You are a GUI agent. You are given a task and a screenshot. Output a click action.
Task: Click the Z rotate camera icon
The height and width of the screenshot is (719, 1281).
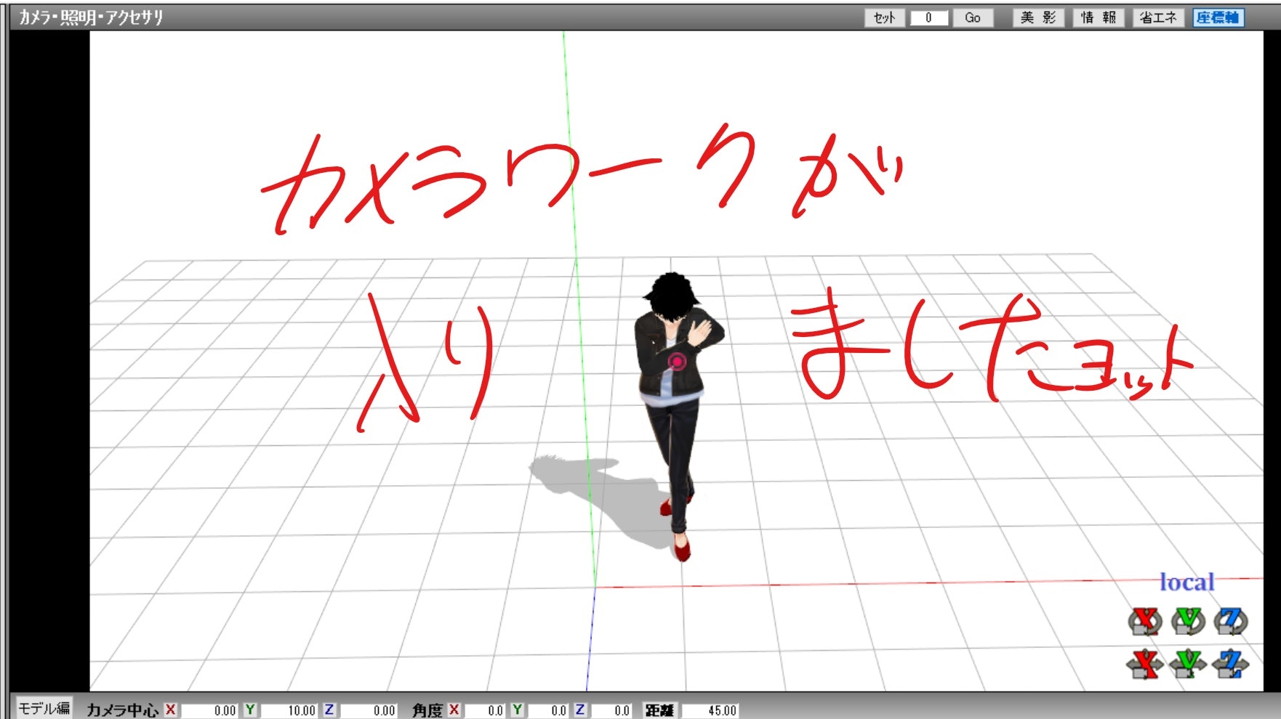(x=1231, y=621)
